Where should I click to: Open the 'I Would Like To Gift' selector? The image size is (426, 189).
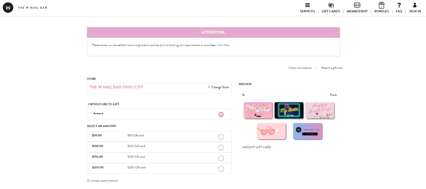(159, 114)
